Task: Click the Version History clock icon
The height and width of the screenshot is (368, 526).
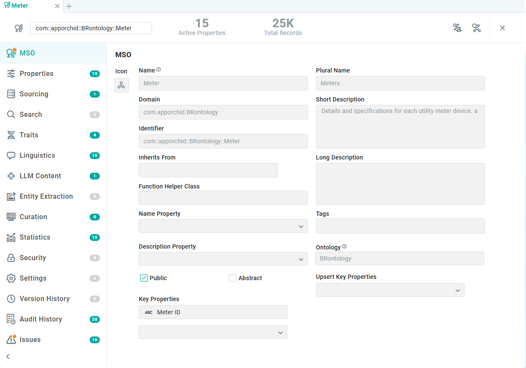Action: (11, 299)
